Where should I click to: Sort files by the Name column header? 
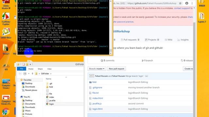49,79
